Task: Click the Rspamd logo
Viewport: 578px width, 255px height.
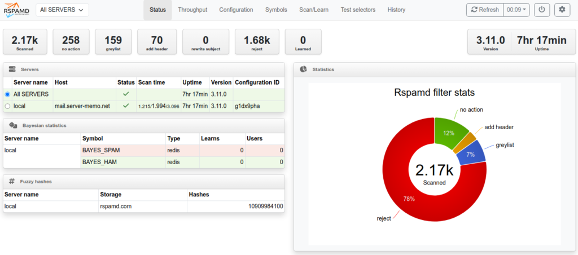Action: click(16, 10)
